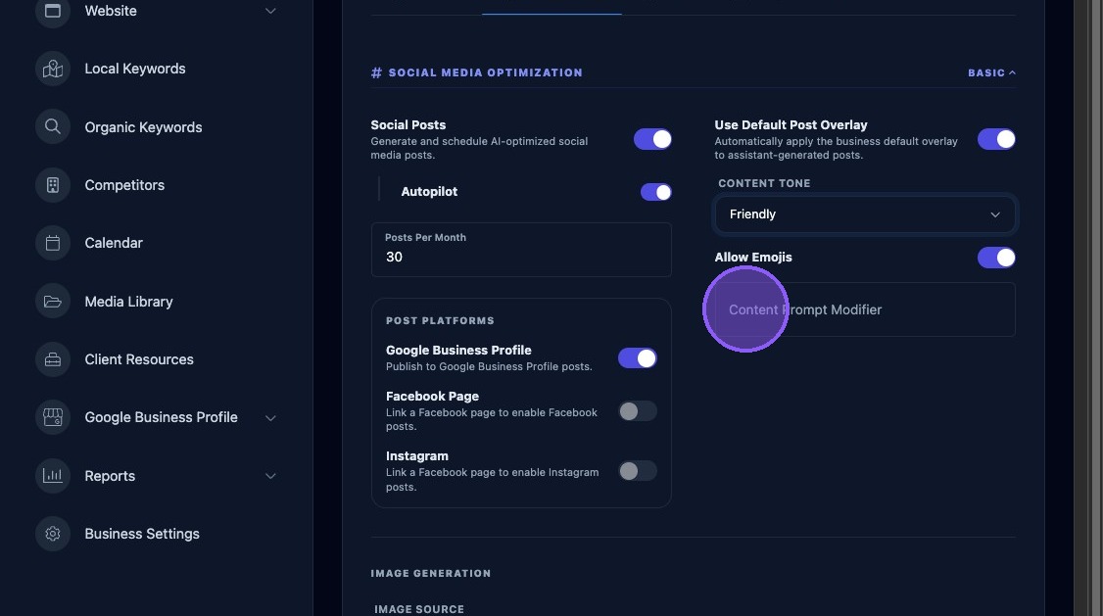Screen dimensions: 1103x616
Task: Click the Reports bar chart icon
Action: point(53,475)
